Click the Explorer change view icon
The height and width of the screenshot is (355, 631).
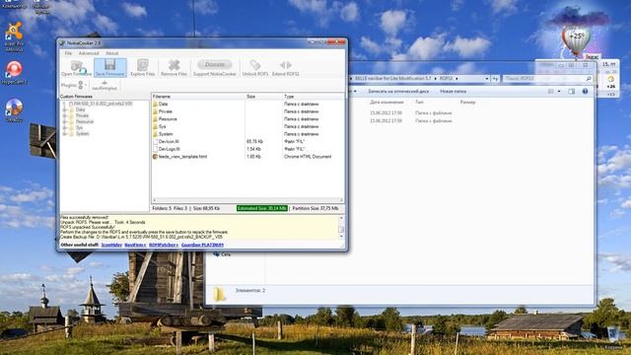tap(550, 92)
